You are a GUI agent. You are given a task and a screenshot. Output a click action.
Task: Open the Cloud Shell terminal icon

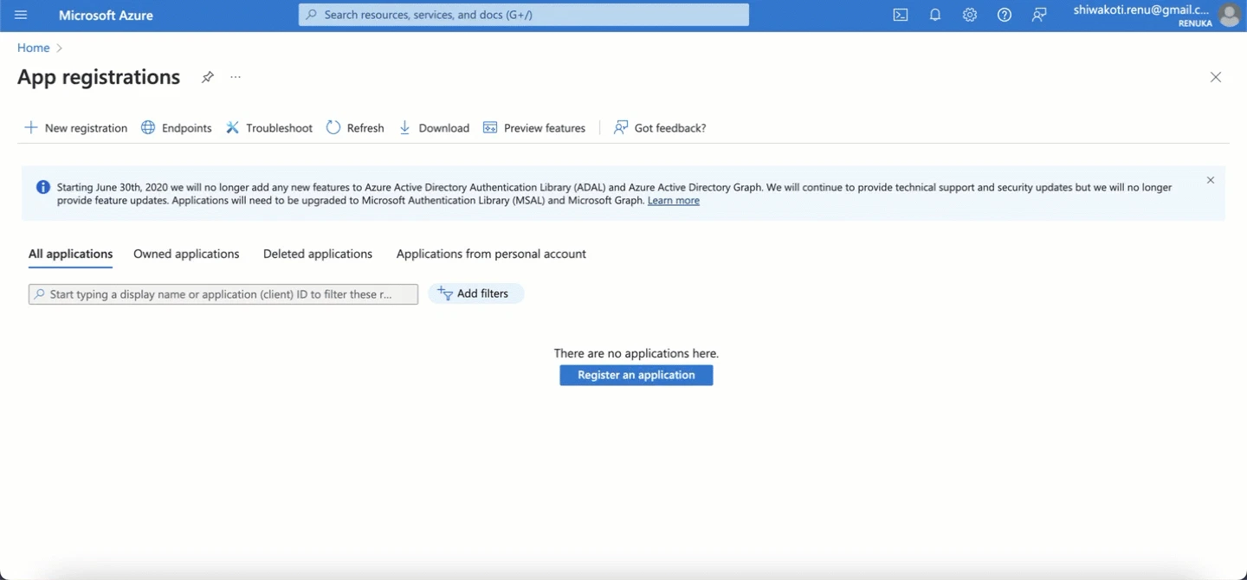(x=901, y=15)
